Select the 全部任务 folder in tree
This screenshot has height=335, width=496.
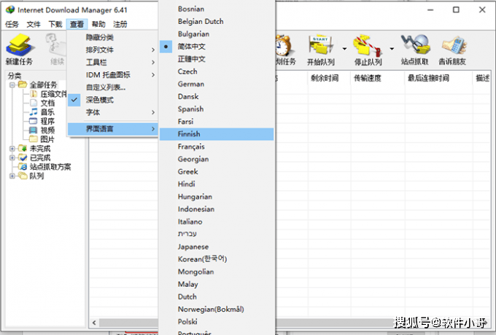[38, 84]
